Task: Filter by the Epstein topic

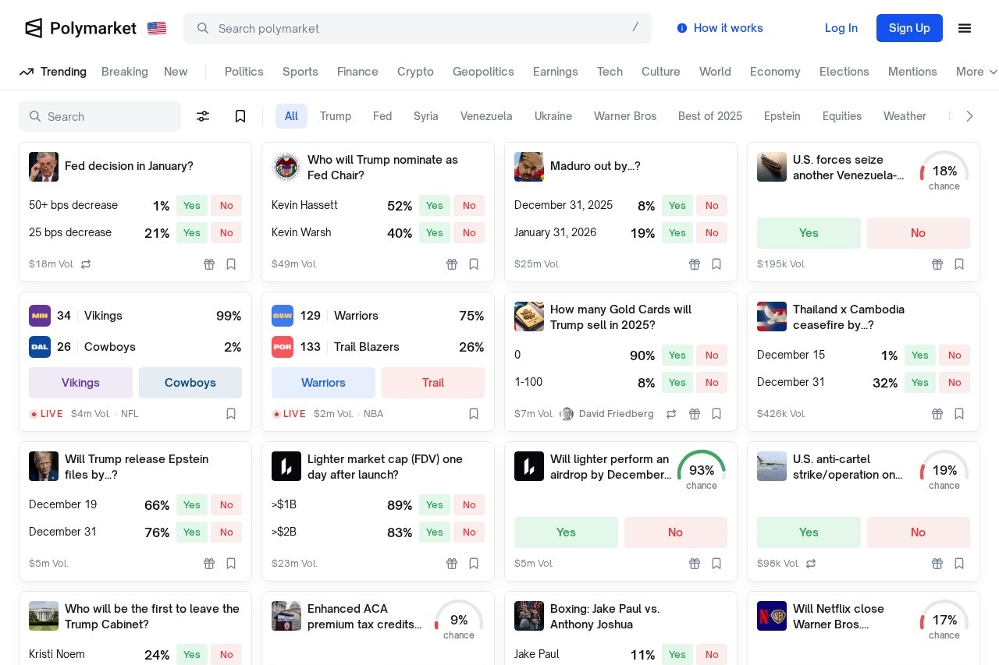Action: [782, 116]
